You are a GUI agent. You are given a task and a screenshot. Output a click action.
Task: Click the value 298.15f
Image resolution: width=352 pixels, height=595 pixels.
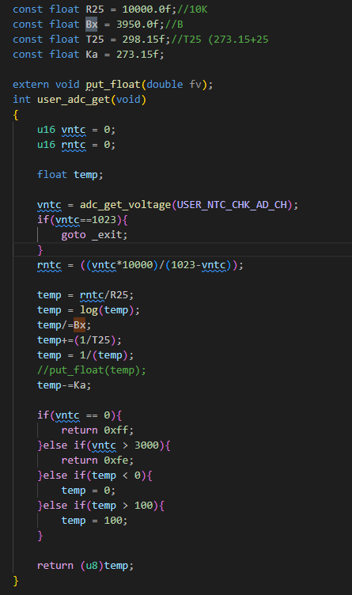point(143,39)
